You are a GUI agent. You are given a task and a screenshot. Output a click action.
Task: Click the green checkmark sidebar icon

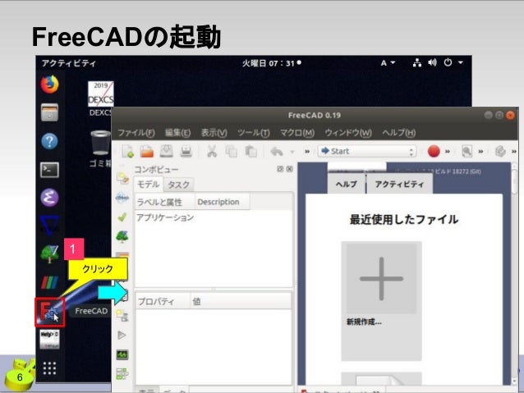(x=122, y=217)
